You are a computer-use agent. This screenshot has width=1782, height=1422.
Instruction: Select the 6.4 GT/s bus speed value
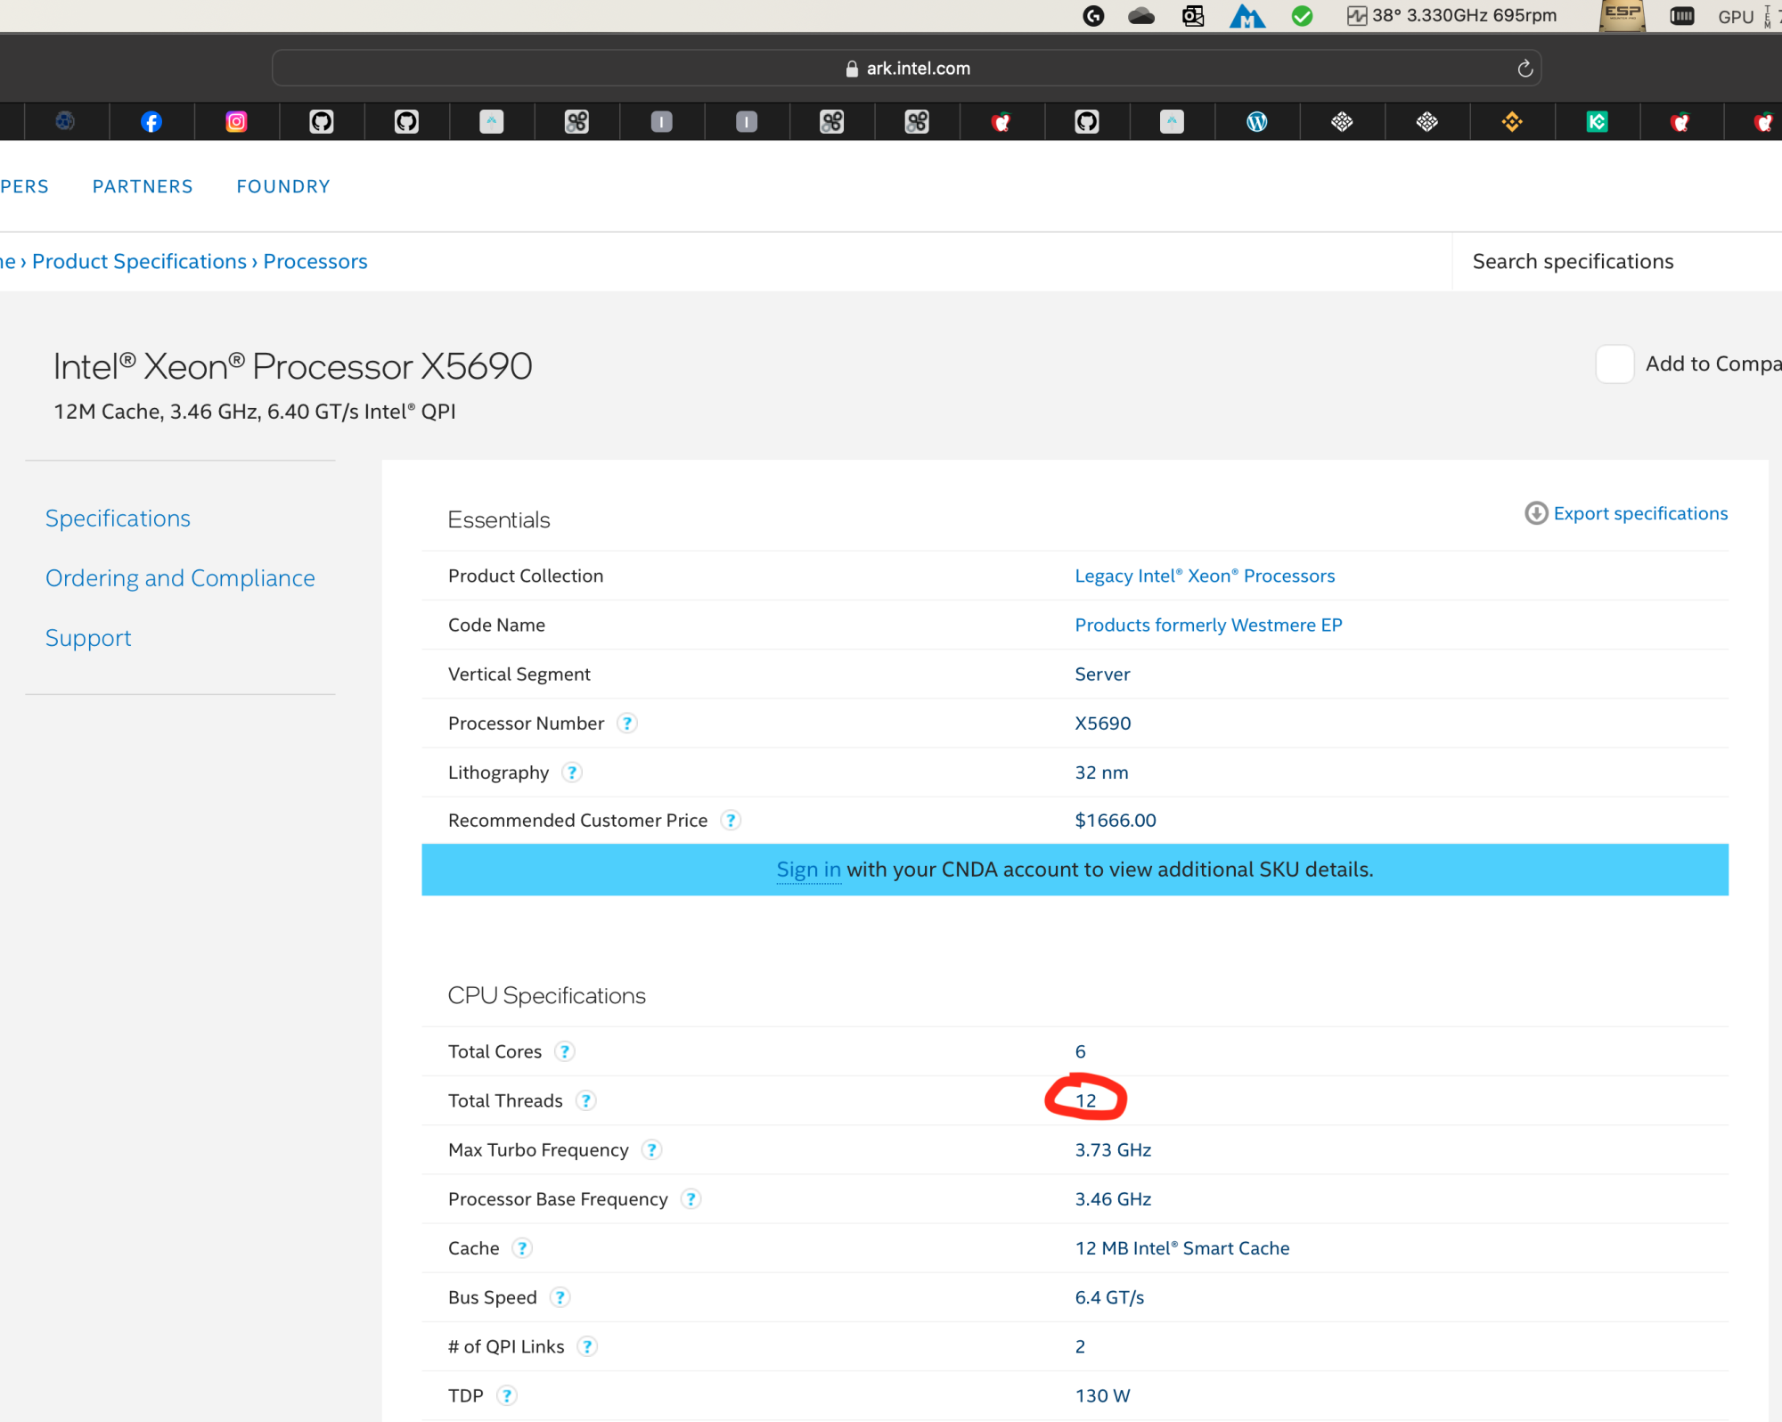point(1109,1297)
